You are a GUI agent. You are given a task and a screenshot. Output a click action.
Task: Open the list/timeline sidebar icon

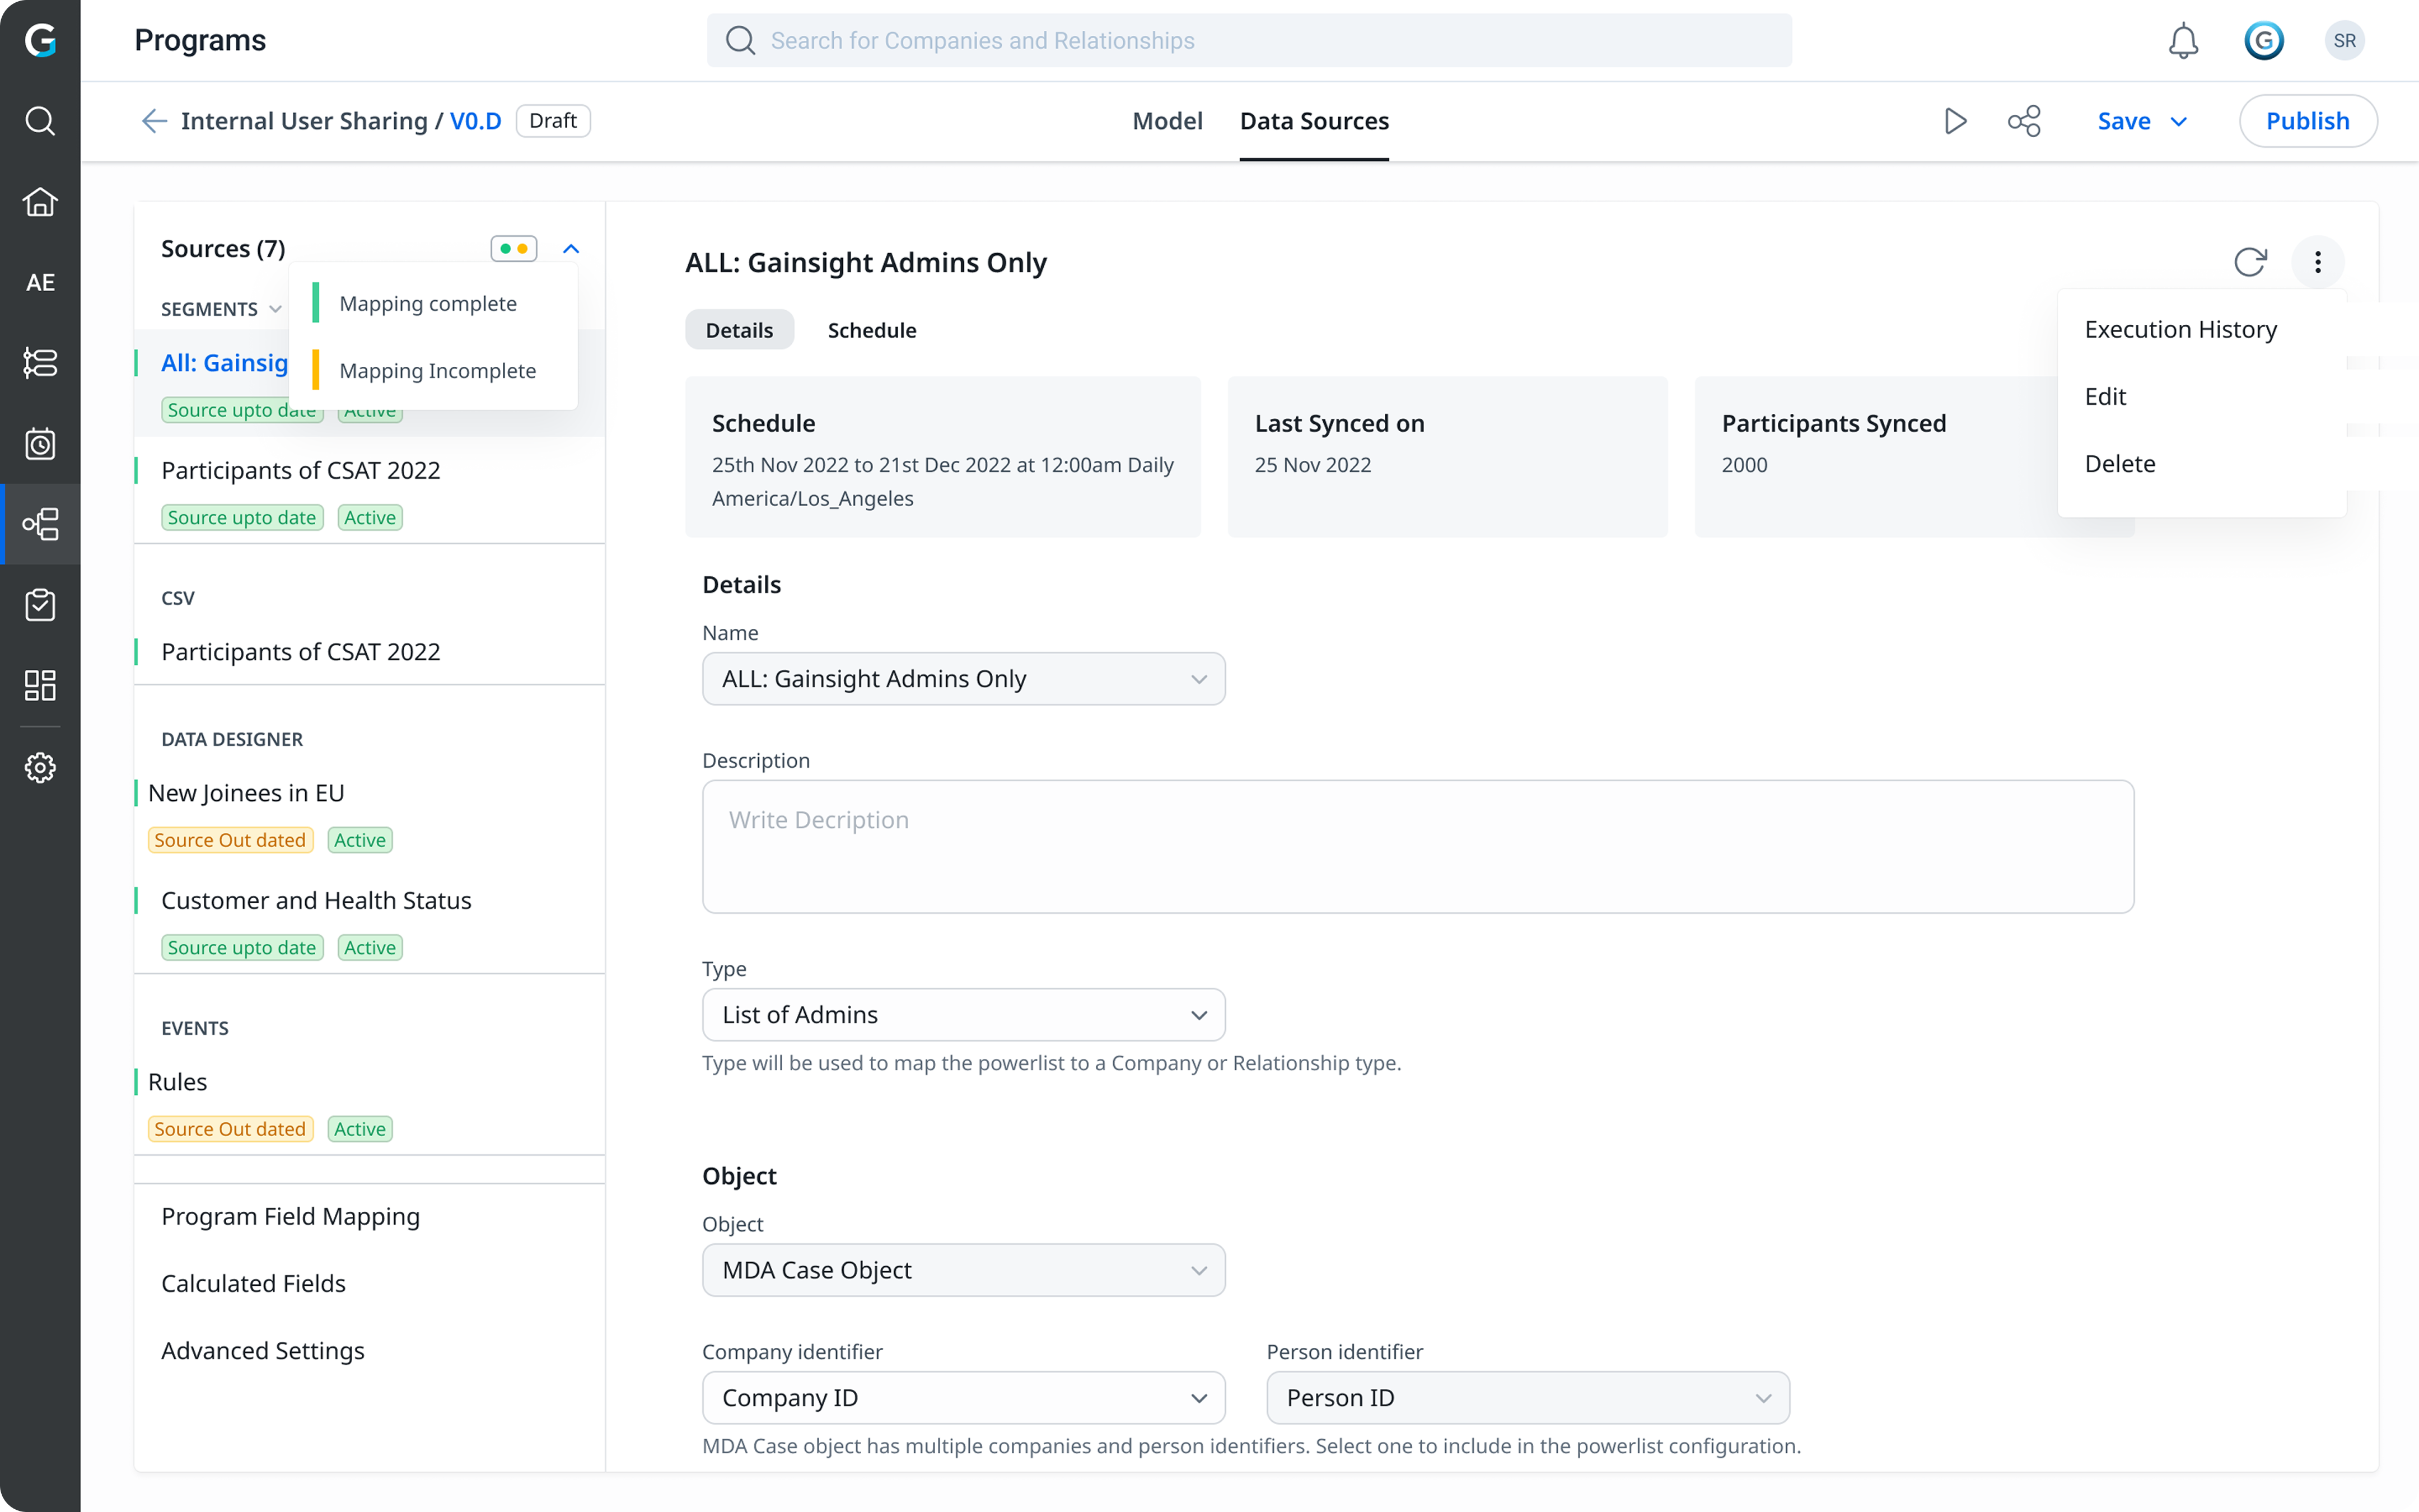(x=40, y=362)
